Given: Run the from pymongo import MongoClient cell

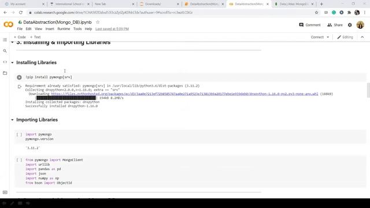Looking at the screenshot, I should pyautogui.click(x=19, y=160).
